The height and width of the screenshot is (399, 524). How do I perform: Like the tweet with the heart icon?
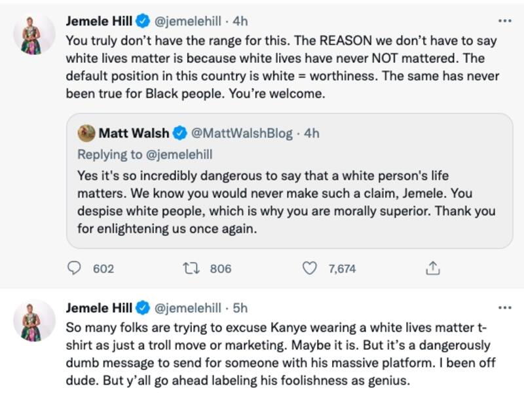(310, 269)
